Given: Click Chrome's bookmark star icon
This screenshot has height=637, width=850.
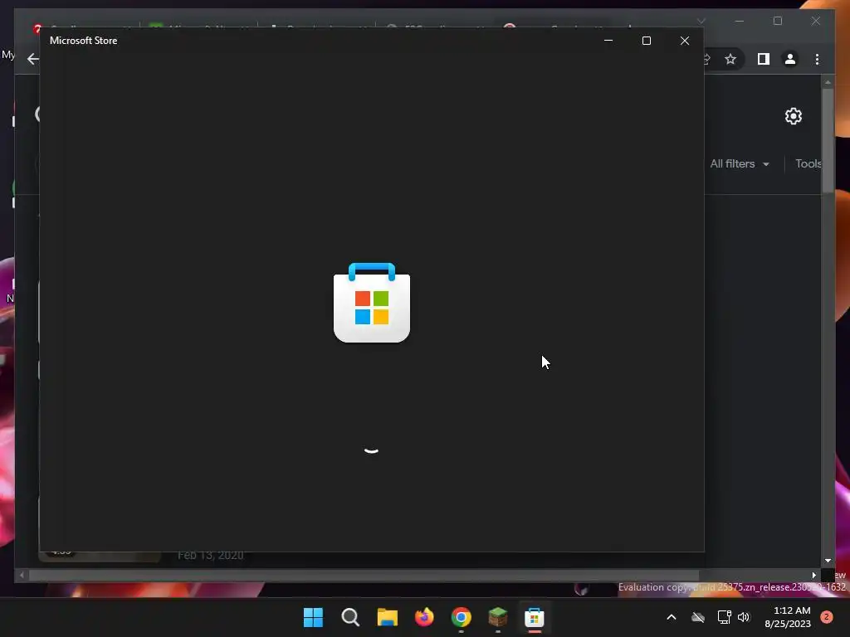Looking at the screenshot, I should point(730,59).
